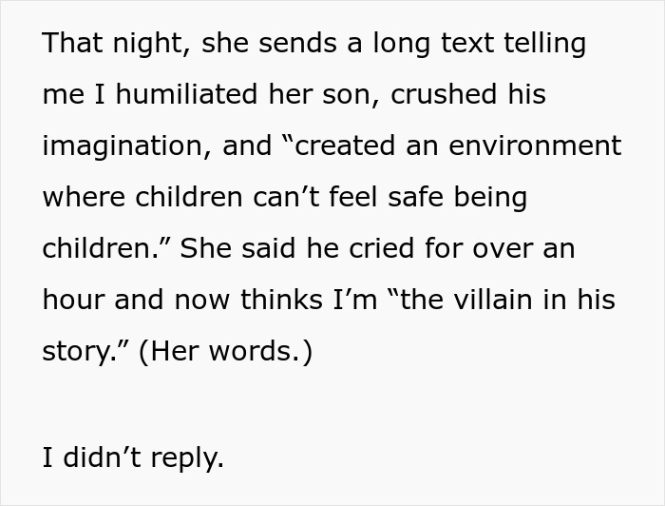This screenshot has height=506, width=665.
Task: Click the word "environment" in the quoted text
Action: coord(535,146)
